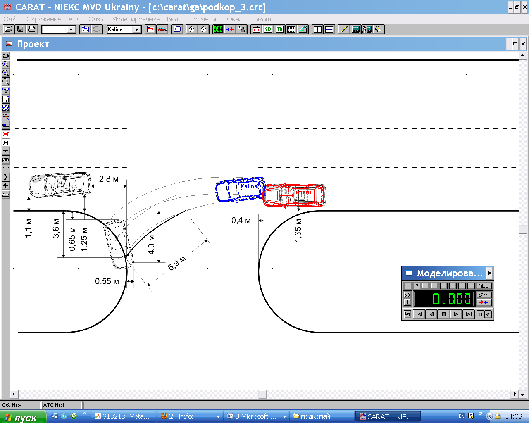Image resolution: width=529 pixels, height=423 pixels.
Task: Click the vertical scrollbar thumb
Action: pos(523,229)
